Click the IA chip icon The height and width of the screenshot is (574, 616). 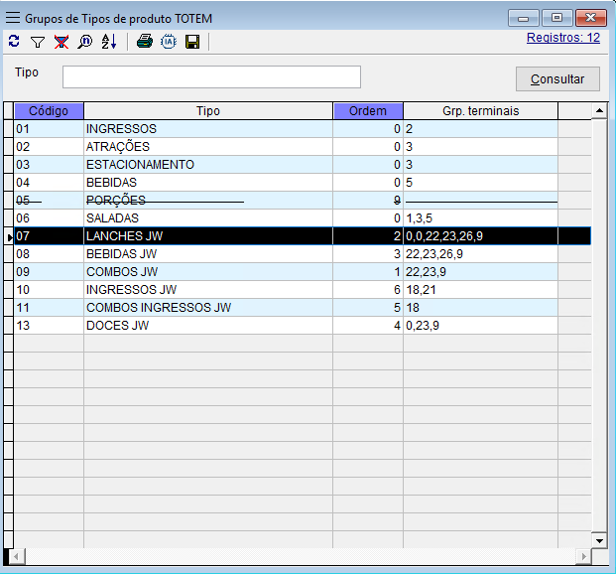click(x=169, y=42)
